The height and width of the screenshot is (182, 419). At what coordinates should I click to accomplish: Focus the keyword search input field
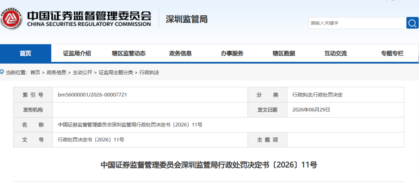[x=358, y=23]
